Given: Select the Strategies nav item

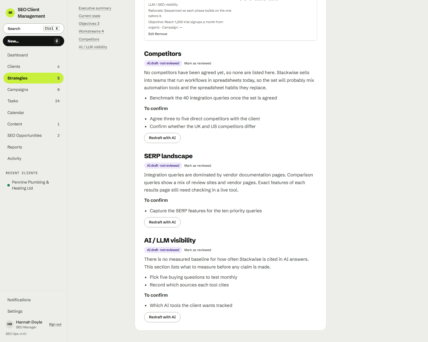Looking at the screenshot, I should click(33, 78).
